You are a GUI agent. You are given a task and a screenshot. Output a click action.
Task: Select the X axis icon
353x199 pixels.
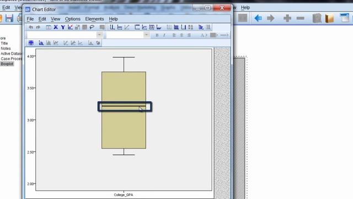coord(56,27)
